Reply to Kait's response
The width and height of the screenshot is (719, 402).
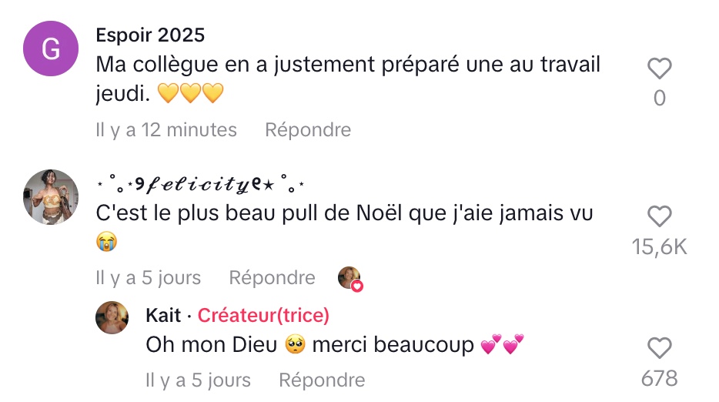pyautogui.click(x=322, y=380)
